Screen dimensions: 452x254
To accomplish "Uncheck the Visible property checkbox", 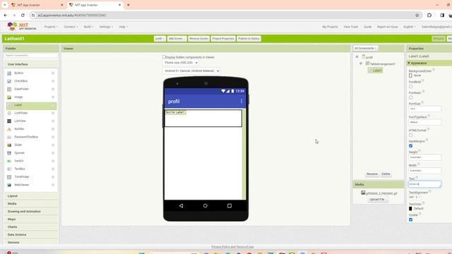I will coord(410,219).
